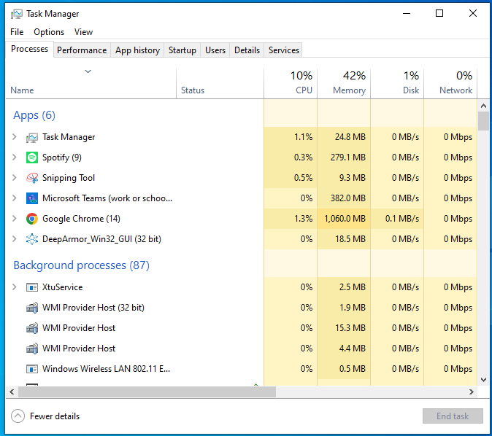Select DeepArmor_Win32_GUI (32 bit) name
Image resolution: width=492 pixels, height=436 pixels.
tap(101, 239)
